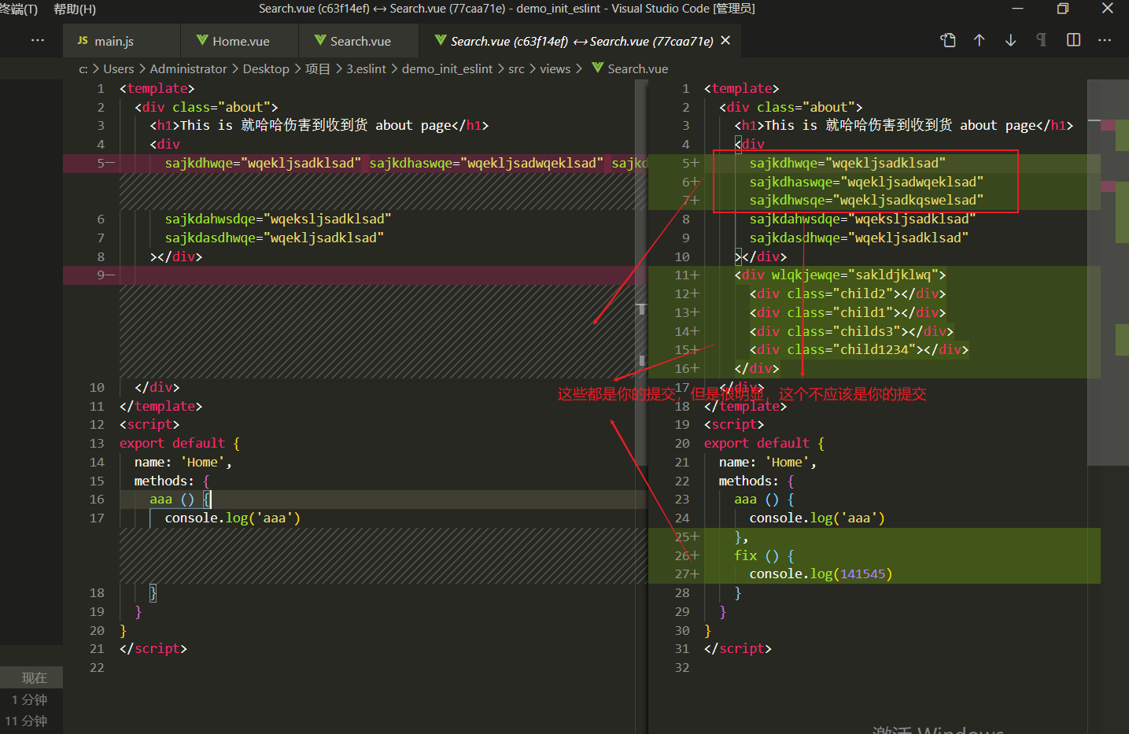Toggle whitespace rendering pilcrow icon
The height and width of the screenshot is (734, 1129).
coord(1042,40)
